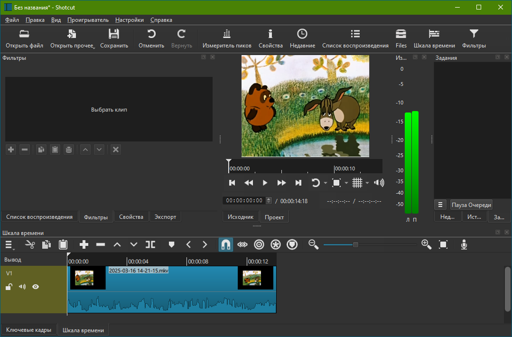This screenshot has height=337, width=512.
Task: Open the Файл menu
Action: pos(12,20)
